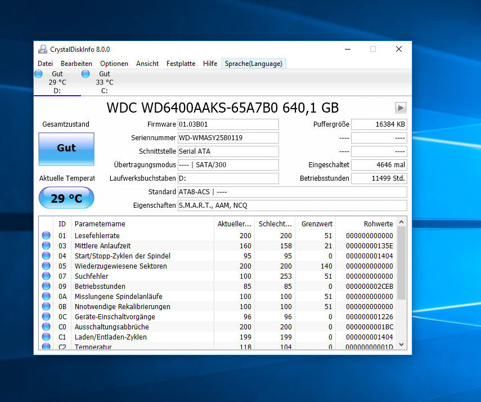
Task: Select the Suchfehler parameter name
Action: pos(91,276)
